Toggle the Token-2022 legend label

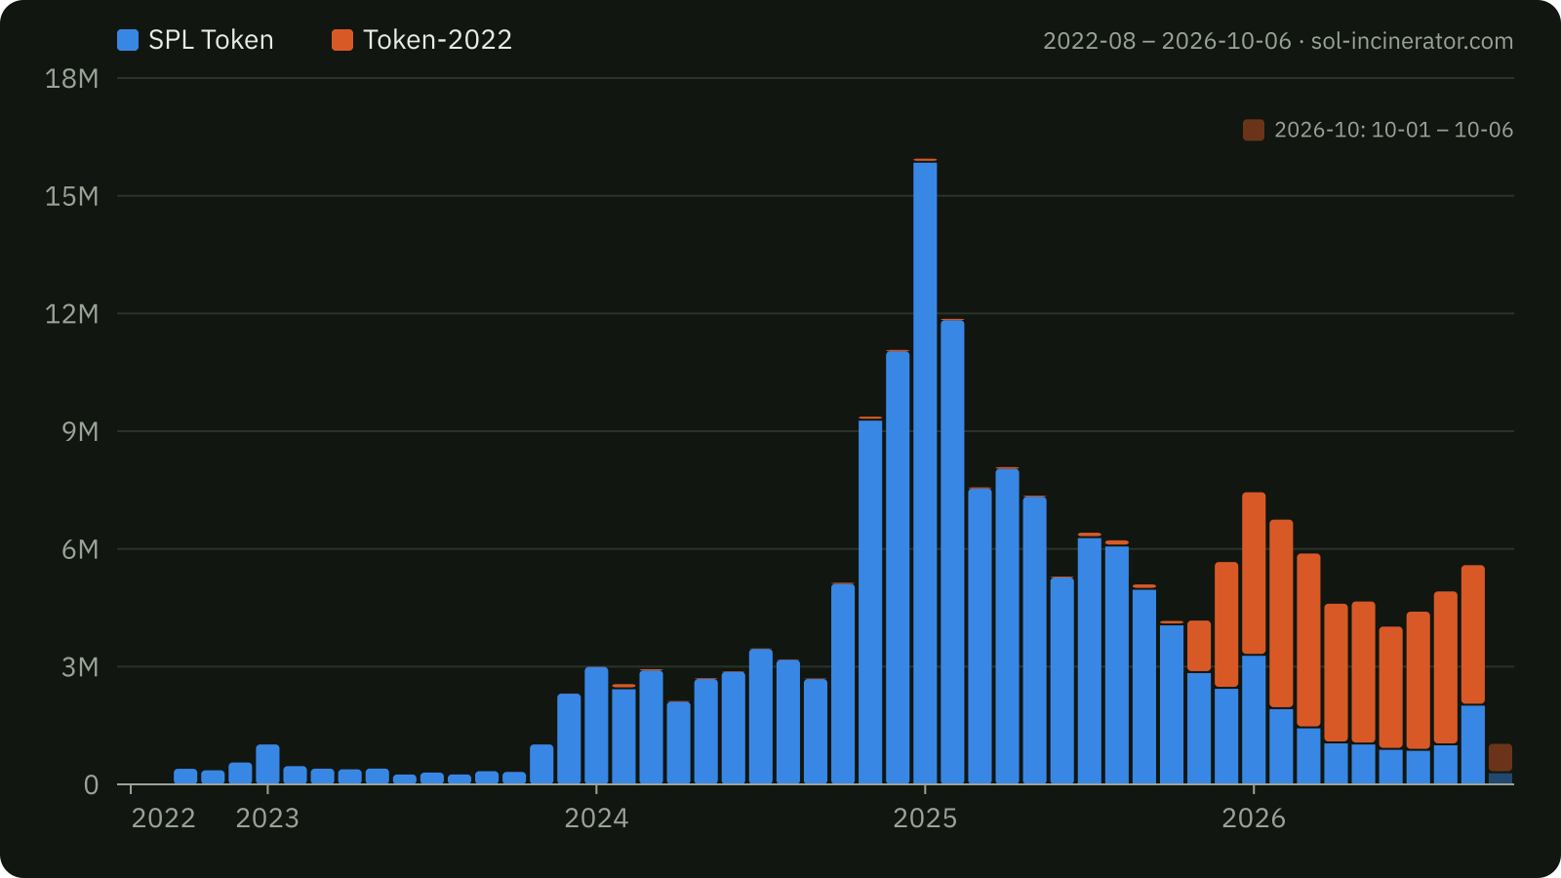click(x=437, y=40)
